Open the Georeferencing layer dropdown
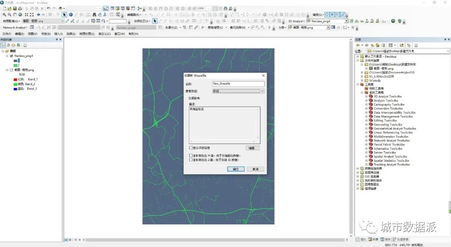The image size is (451, 247). click(x=62, y=21)
